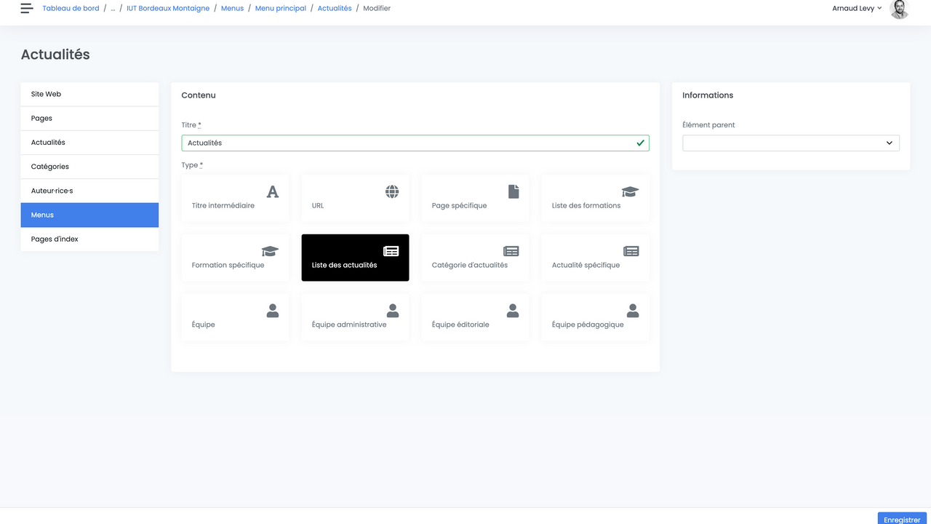Pick the graduation cap icon for Liste des formations
This screenshot has width=931, height=524.
click(x=630, y=191)
